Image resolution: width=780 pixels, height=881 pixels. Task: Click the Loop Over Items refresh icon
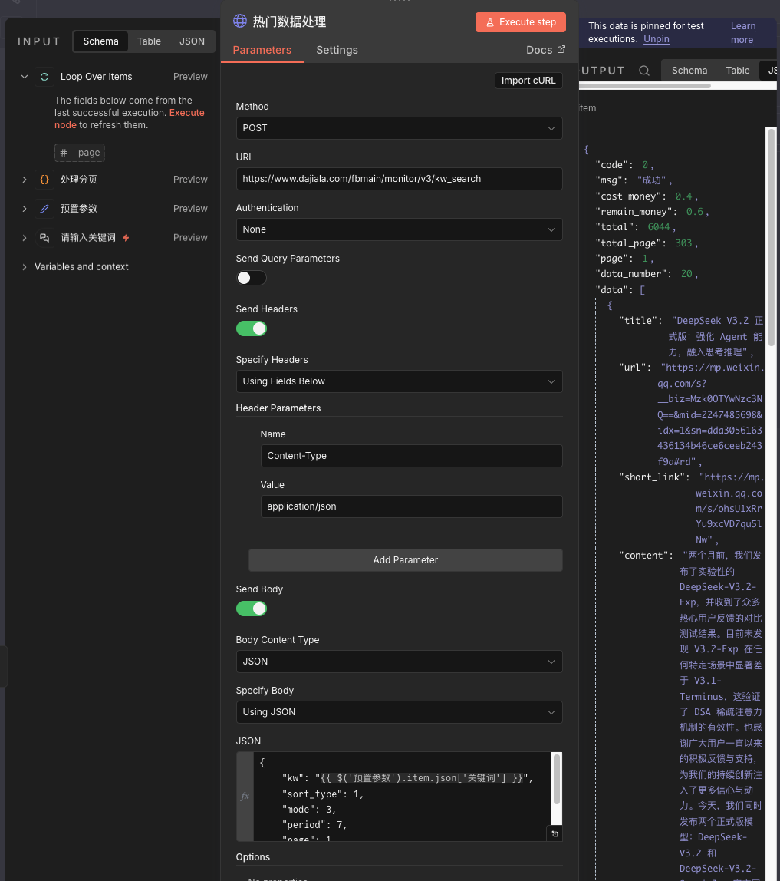[x=44, y=77]
